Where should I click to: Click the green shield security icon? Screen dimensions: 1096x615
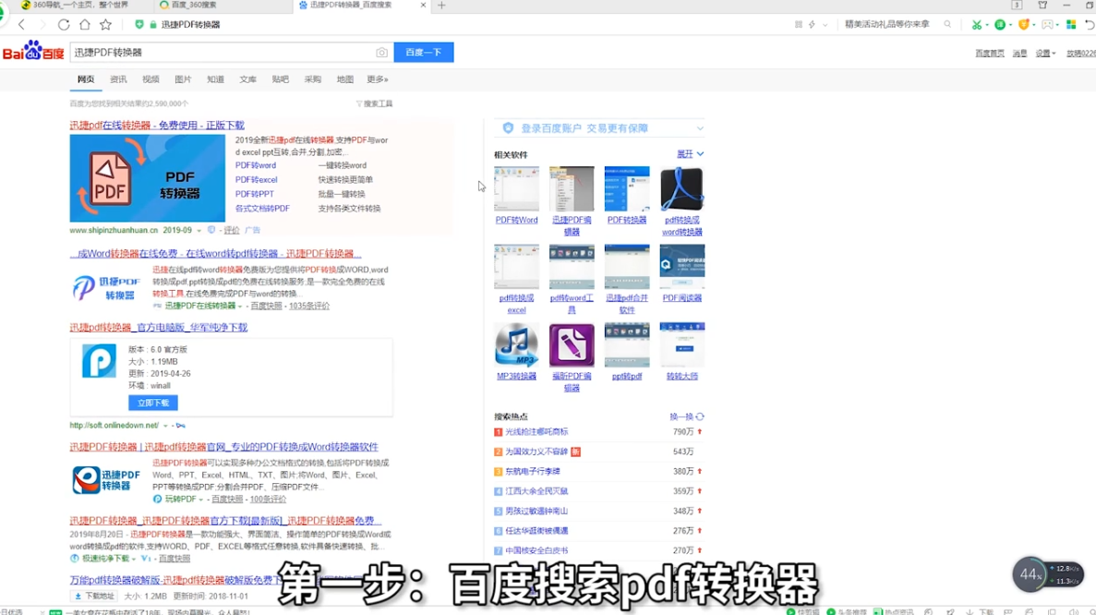[139, 24]
